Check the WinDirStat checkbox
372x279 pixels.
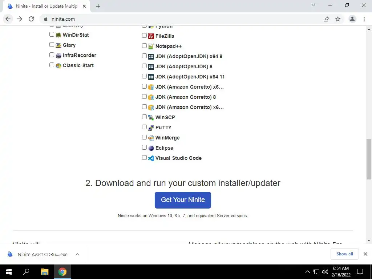point(52,35)
